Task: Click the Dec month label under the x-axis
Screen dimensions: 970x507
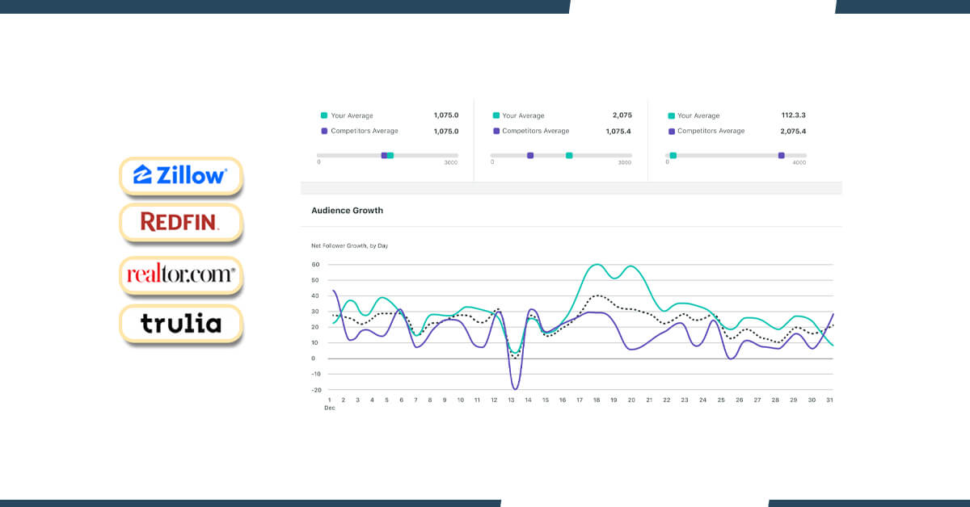Action: pyautogui.click(x=330, y=408)
